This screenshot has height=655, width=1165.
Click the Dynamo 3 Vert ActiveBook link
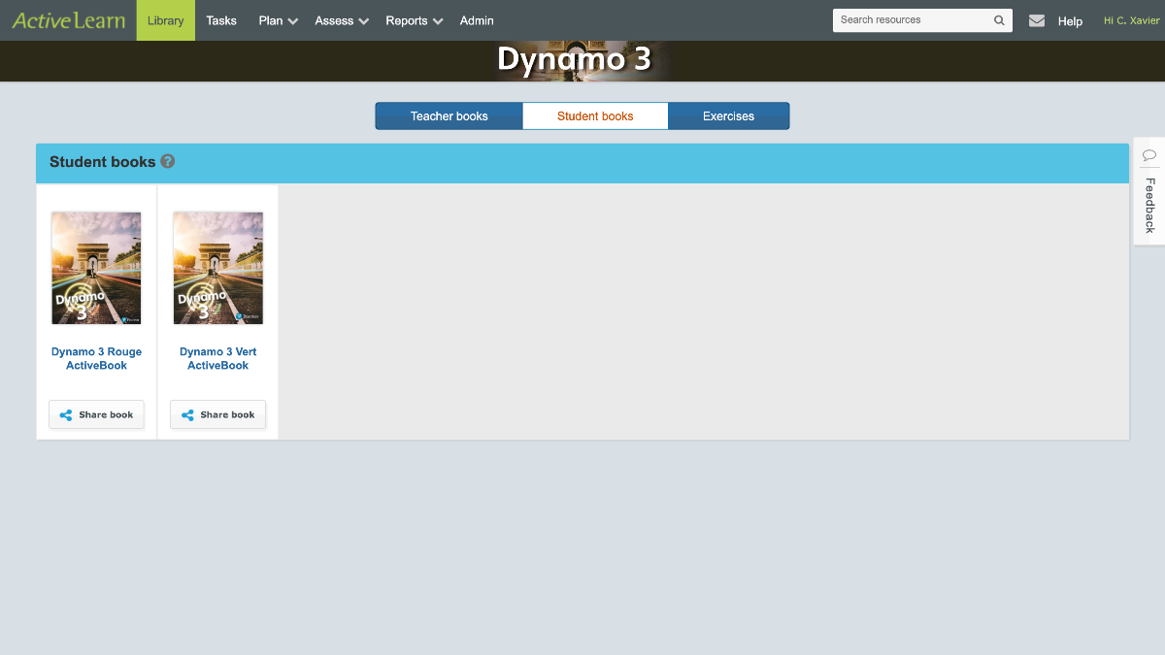(x=218, y=358)
